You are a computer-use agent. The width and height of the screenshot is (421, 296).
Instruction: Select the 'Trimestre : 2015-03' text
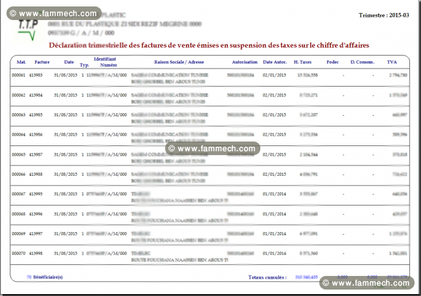pyautogui.click(x=383, y=16)
